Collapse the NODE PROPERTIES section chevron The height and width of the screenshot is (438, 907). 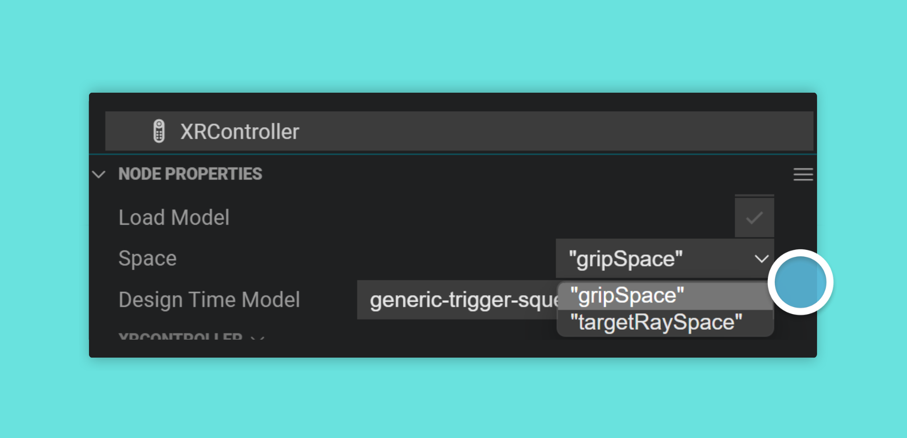98,175
